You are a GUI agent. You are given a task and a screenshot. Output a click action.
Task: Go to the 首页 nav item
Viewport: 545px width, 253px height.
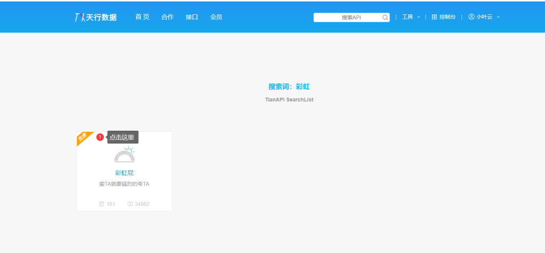[x=142, y=17]
